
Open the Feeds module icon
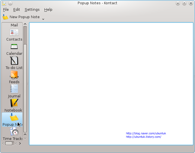[14, 75]
